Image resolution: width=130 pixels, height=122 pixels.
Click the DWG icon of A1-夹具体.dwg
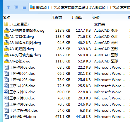[6, 36]
